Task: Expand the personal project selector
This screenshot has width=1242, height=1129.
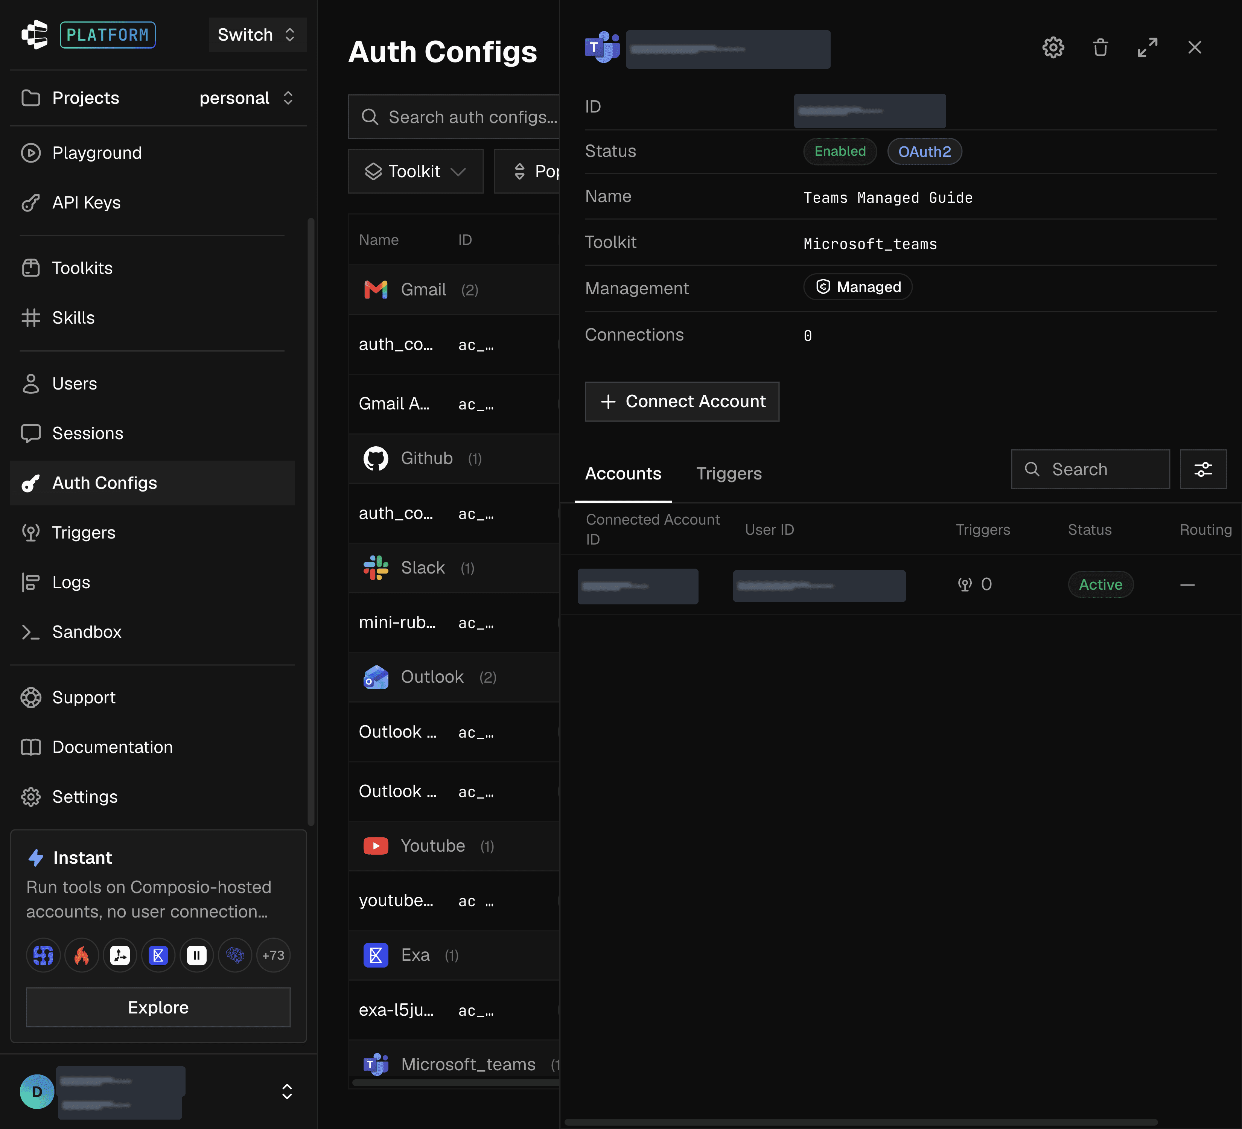Action: 247,98
